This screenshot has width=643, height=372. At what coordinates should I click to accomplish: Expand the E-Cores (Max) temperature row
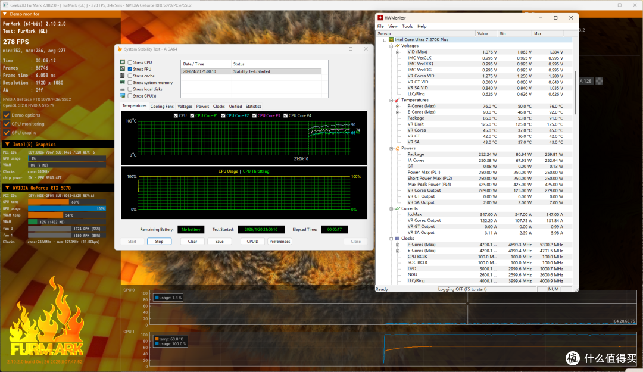(397, 112)
